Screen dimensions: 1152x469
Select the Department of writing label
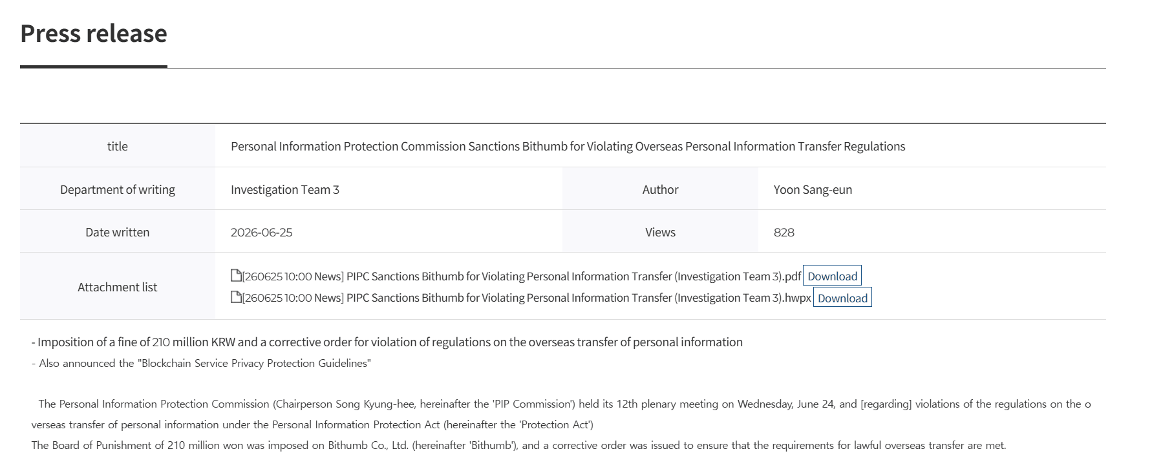[x=118, y=189]
